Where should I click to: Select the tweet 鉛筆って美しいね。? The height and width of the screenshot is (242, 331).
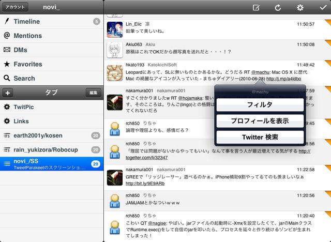click(x=217, y=29)
